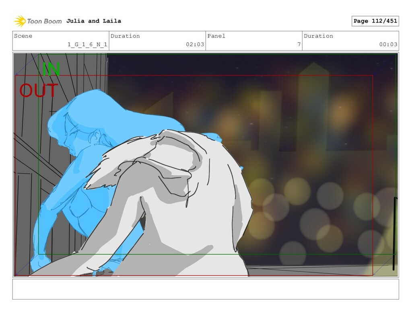Click the panel duration value '00:03'
Image resolution: width=412 pixels, height=318 pixels.
tap(388, 44)
